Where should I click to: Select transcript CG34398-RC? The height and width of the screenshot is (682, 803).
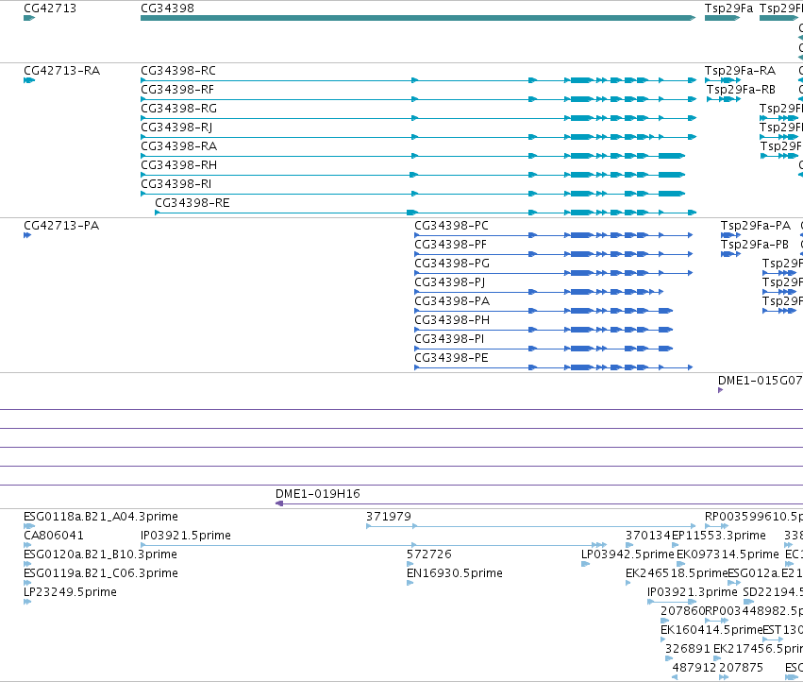[178, 71]
